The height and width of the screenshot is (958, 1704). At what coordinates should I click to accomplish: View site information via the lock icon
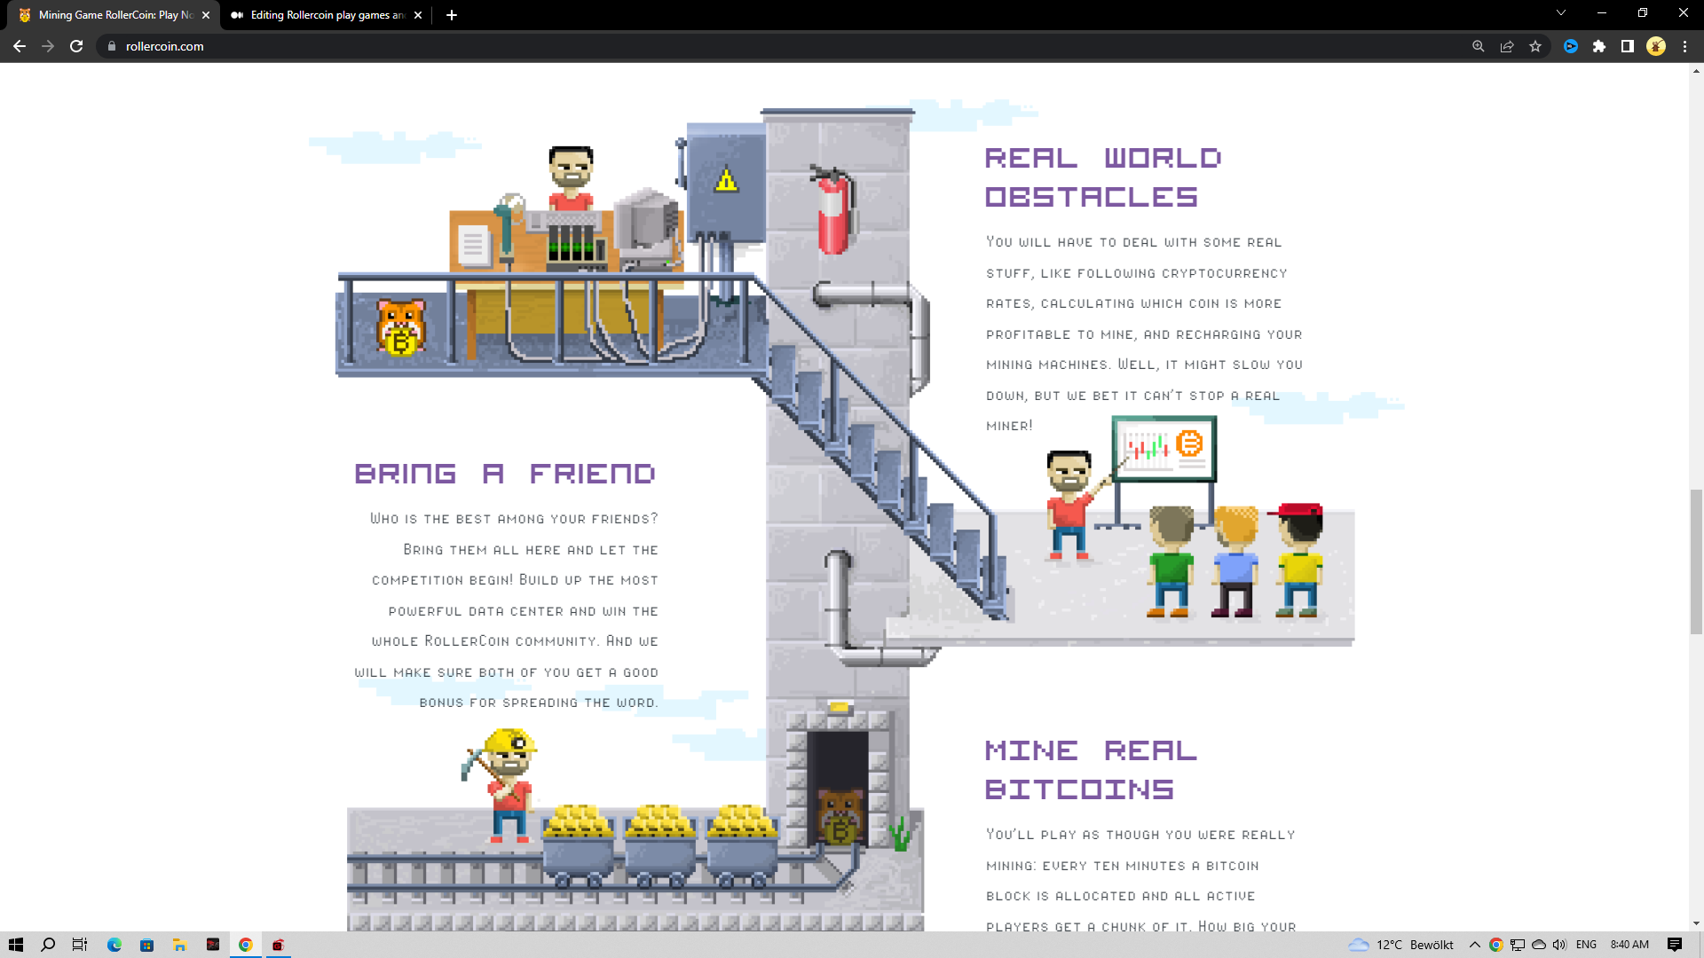tap(112, 46)
